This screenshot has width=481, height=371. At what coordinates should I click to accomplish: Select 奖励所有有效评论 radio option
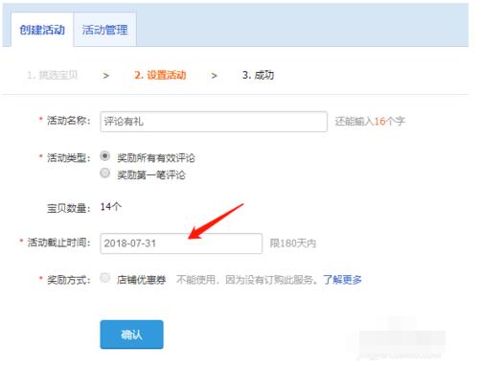tap(104, 156)
